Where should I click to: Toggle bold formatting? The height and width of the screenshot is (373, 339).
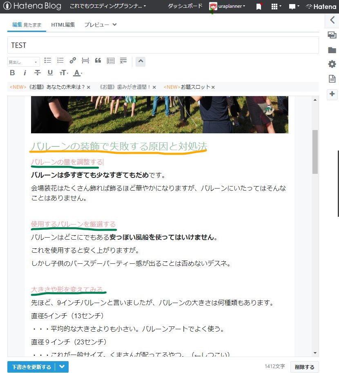[x=12, y=72]
